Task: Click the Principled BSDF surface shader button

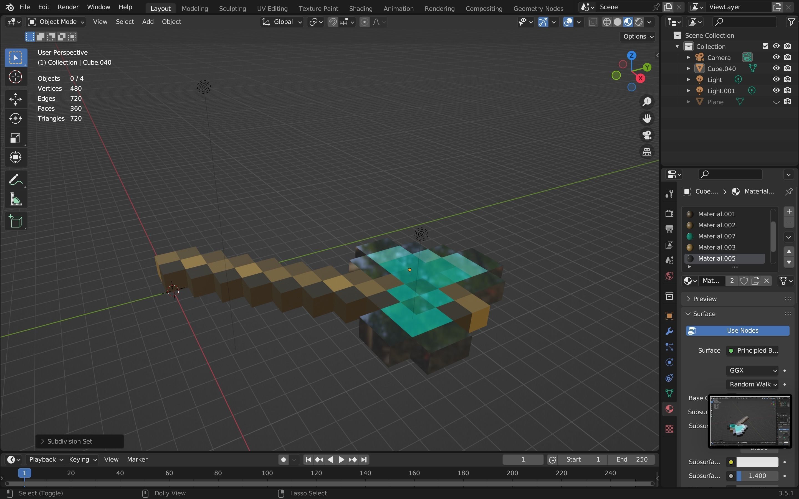Action: click(752, 350)
